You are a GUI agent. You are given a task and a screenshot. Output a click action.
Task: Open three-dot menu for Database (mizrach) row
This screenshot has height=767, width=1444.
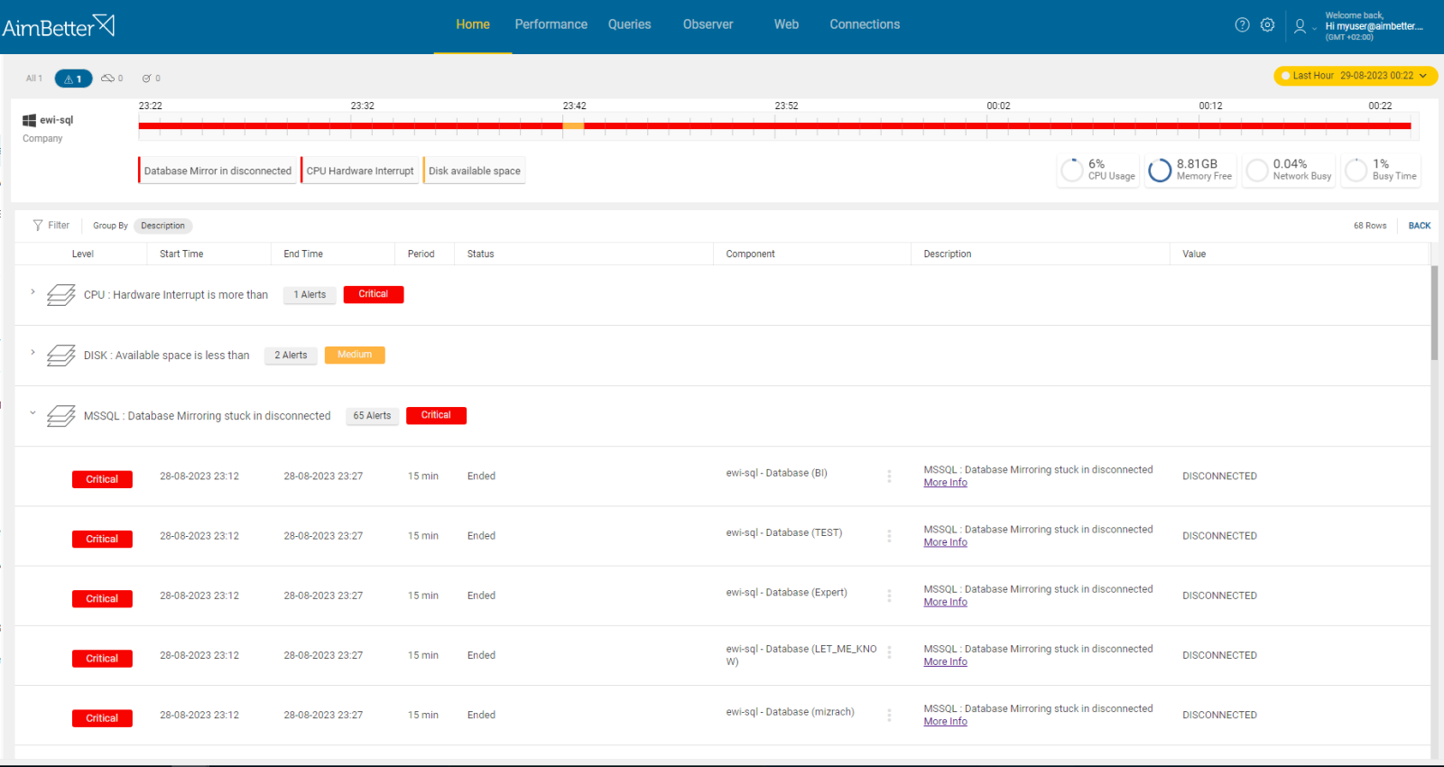click(x=889, y=715)
